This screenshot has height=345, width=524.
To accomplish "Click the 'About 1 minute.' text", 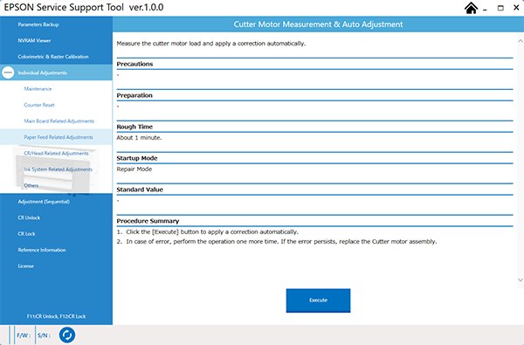I will (x=139, y=138).
